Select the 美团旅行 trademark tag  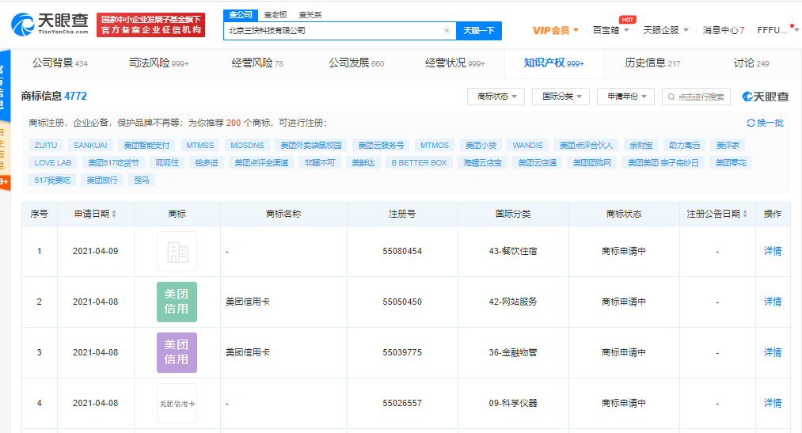(102, 180)
